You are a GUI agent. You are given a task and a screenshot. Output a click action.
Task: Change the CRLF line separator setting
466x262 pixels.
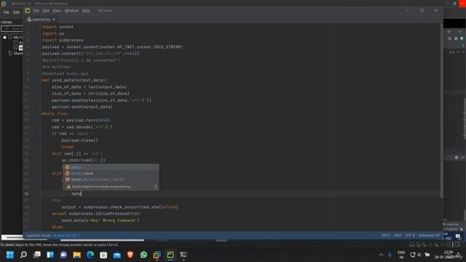(x=398, y=235)
